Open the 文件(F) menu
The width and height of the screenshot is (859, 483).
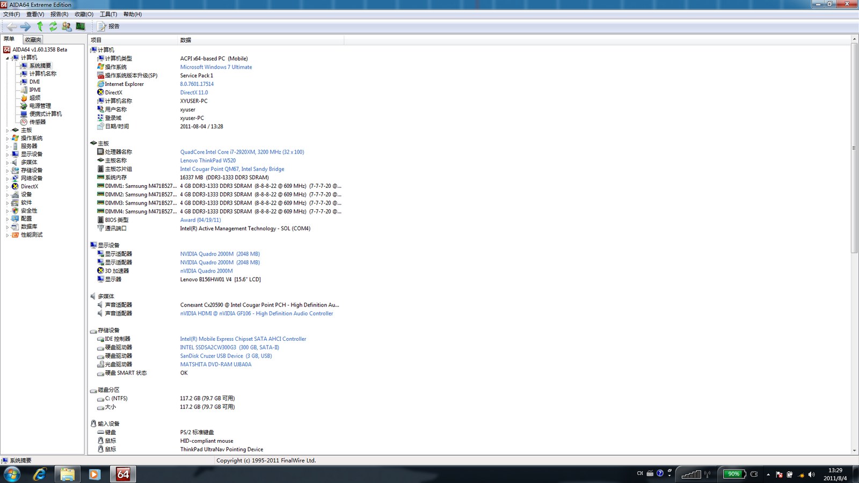11,14
